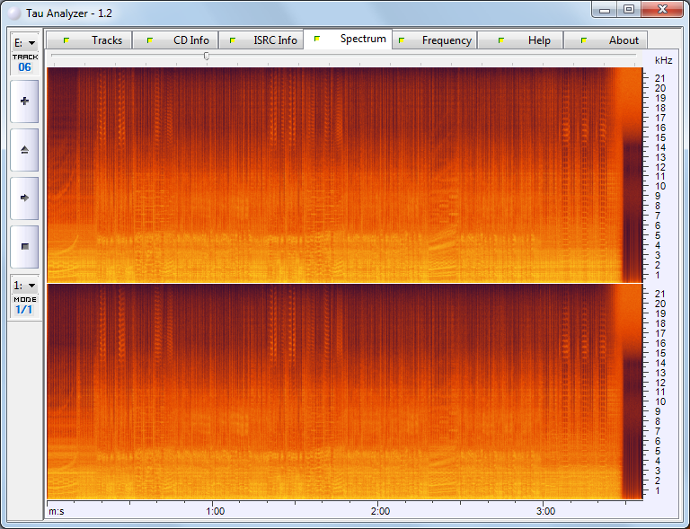Click the yellow indicator on About tab

[x=584, y=40]
